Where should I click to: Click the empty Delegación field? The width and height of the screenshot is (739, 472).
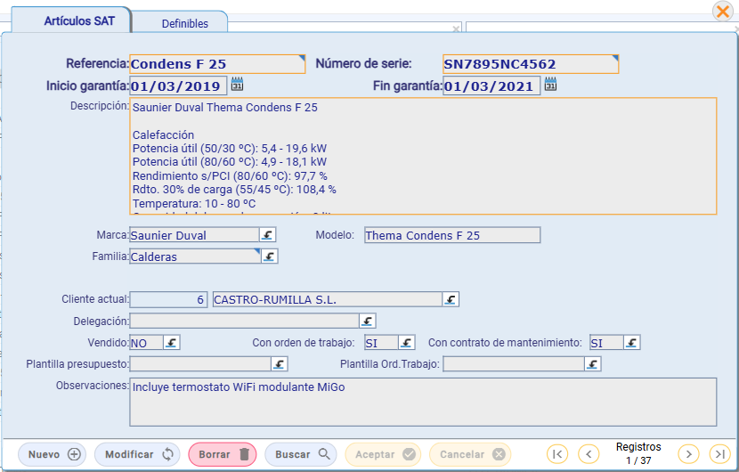(244, 321)
